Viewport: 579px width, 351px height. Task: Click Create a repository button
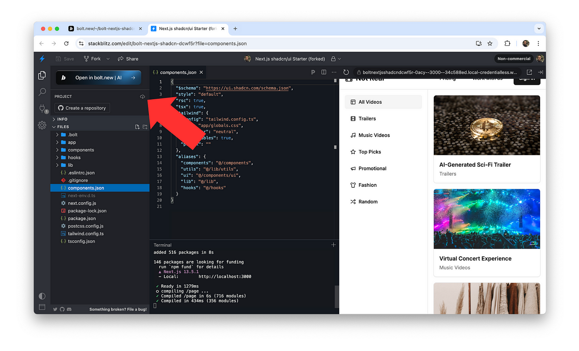tap(82, 108)
